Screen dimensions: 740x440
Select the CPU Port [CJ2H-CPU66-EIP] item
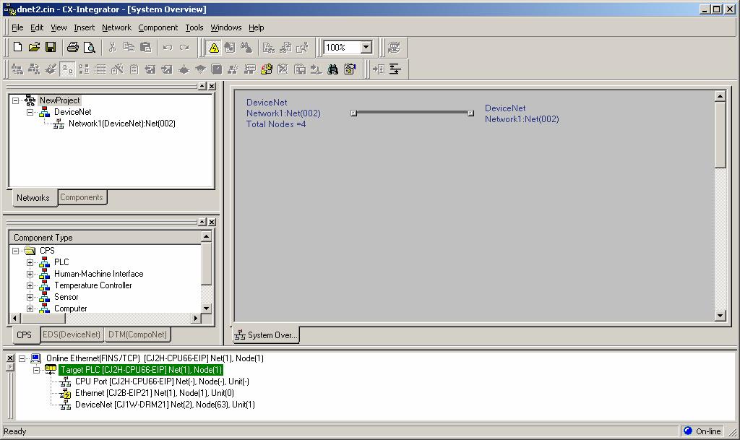(162, 381)
